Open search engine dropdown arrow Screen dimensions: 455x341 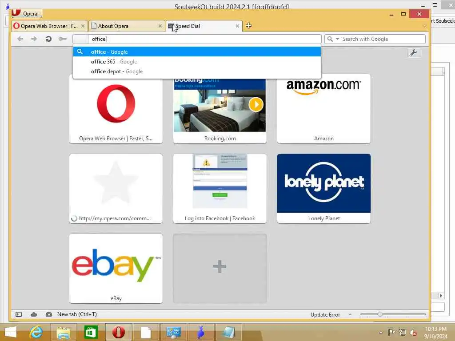(337, 39)
